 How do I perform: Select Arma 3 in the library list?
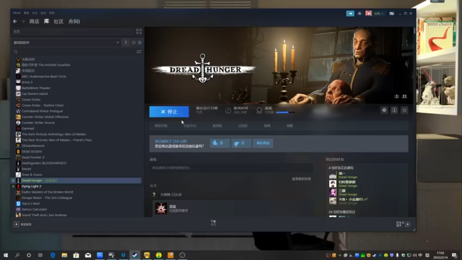click(27, 82)
